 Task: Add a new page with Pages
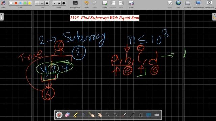(105, 4)
